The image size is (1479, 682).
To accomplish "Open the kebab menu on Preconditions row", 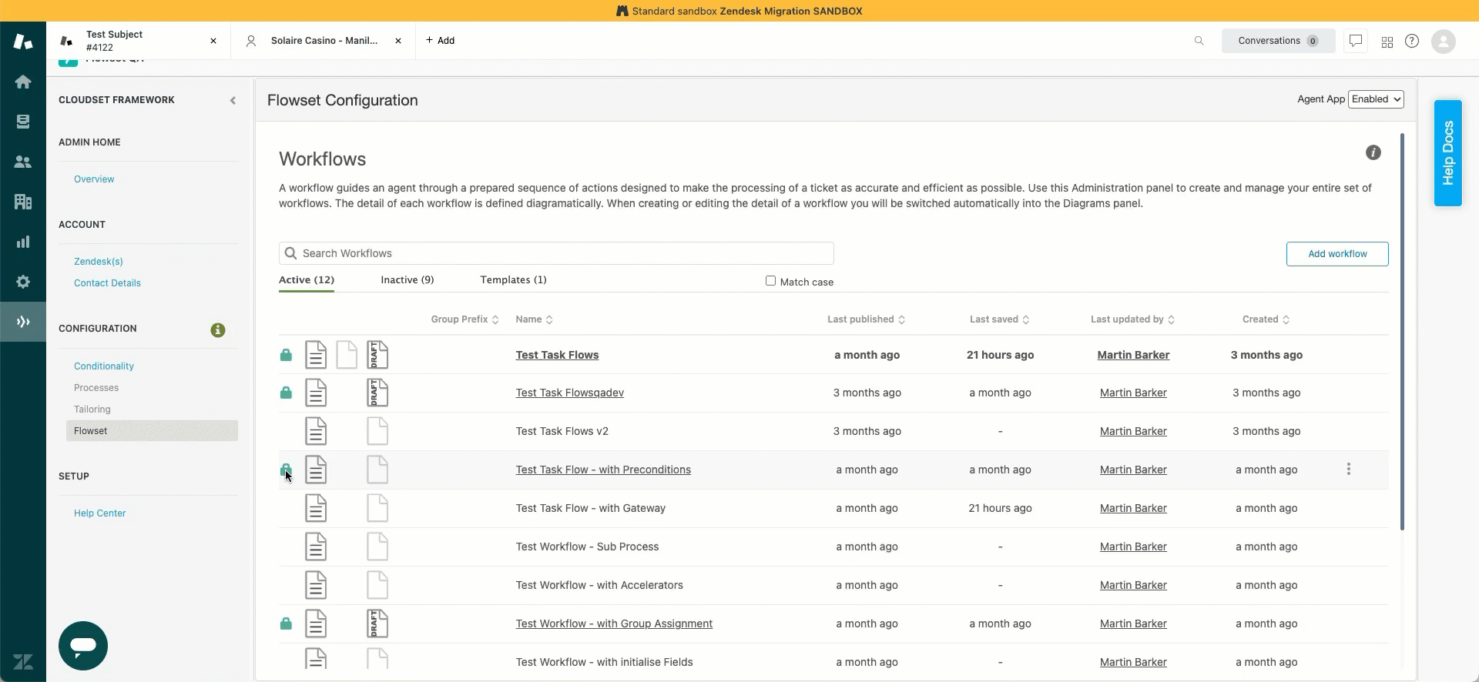I will tap(1348, 470).
